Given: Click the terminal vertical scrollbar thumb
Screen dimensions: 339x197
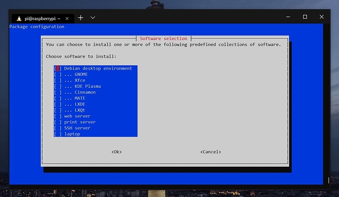Looking at the screenshot, I should (x=329, y=180).
